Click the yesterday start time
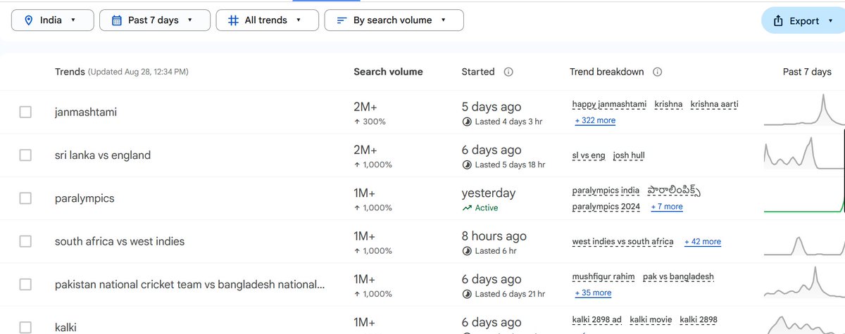This screenshot has width=845, height=334. pyautogui.click(x=489, y=193)
